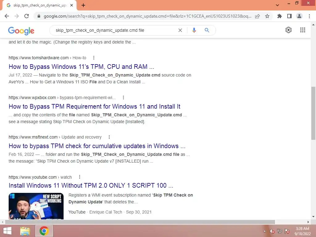The image size is (316, 237).
Task: Click the vertical scrollbar thumb
Action: click(x=313, y=113)
